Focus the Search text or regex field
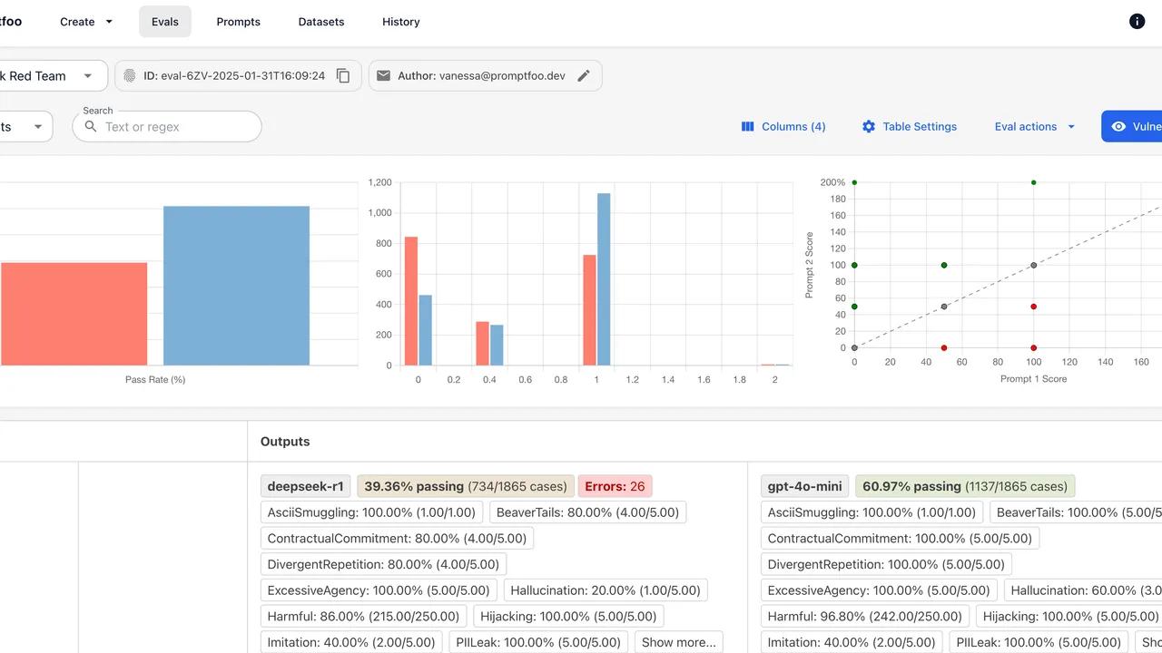 click(x=167, y=127)
